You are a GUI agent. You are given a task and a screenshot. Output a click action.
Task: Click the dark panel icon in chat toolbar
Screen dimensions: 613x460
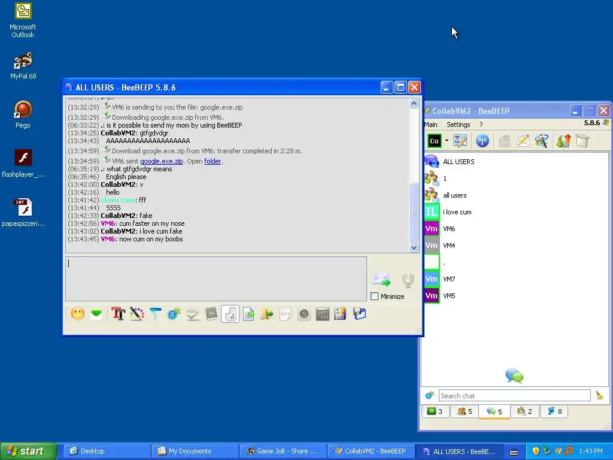[x=323, y=314]
